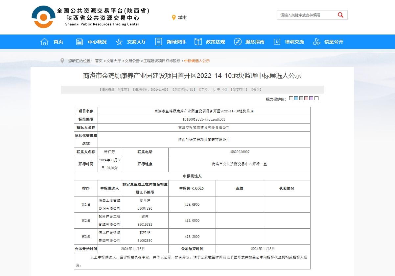Viewport: 395px width, 276px height.
Task: Pick the light blue eye-protection color
Action: 296,98
